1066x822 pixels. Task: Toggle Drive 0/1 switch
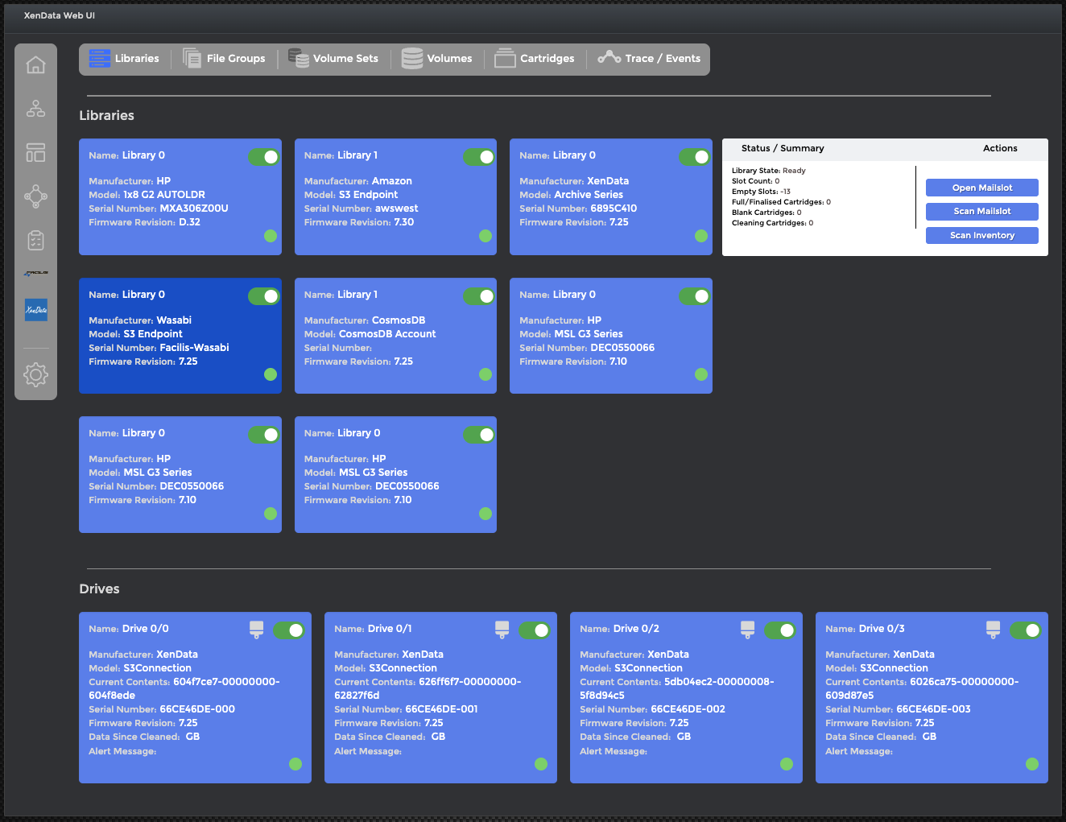pos(535,630)
